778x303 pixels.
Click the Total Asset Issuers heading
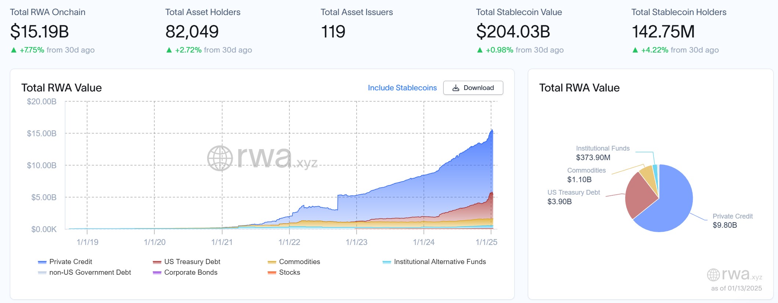pos(356,12)
